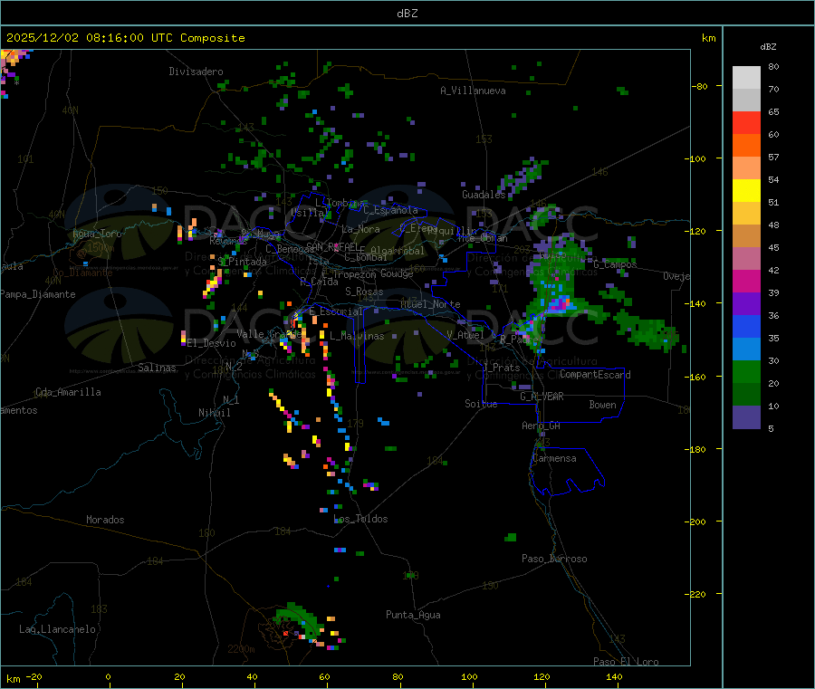
Task: Select the "Atuel_Norte" label
Action: 430,304
